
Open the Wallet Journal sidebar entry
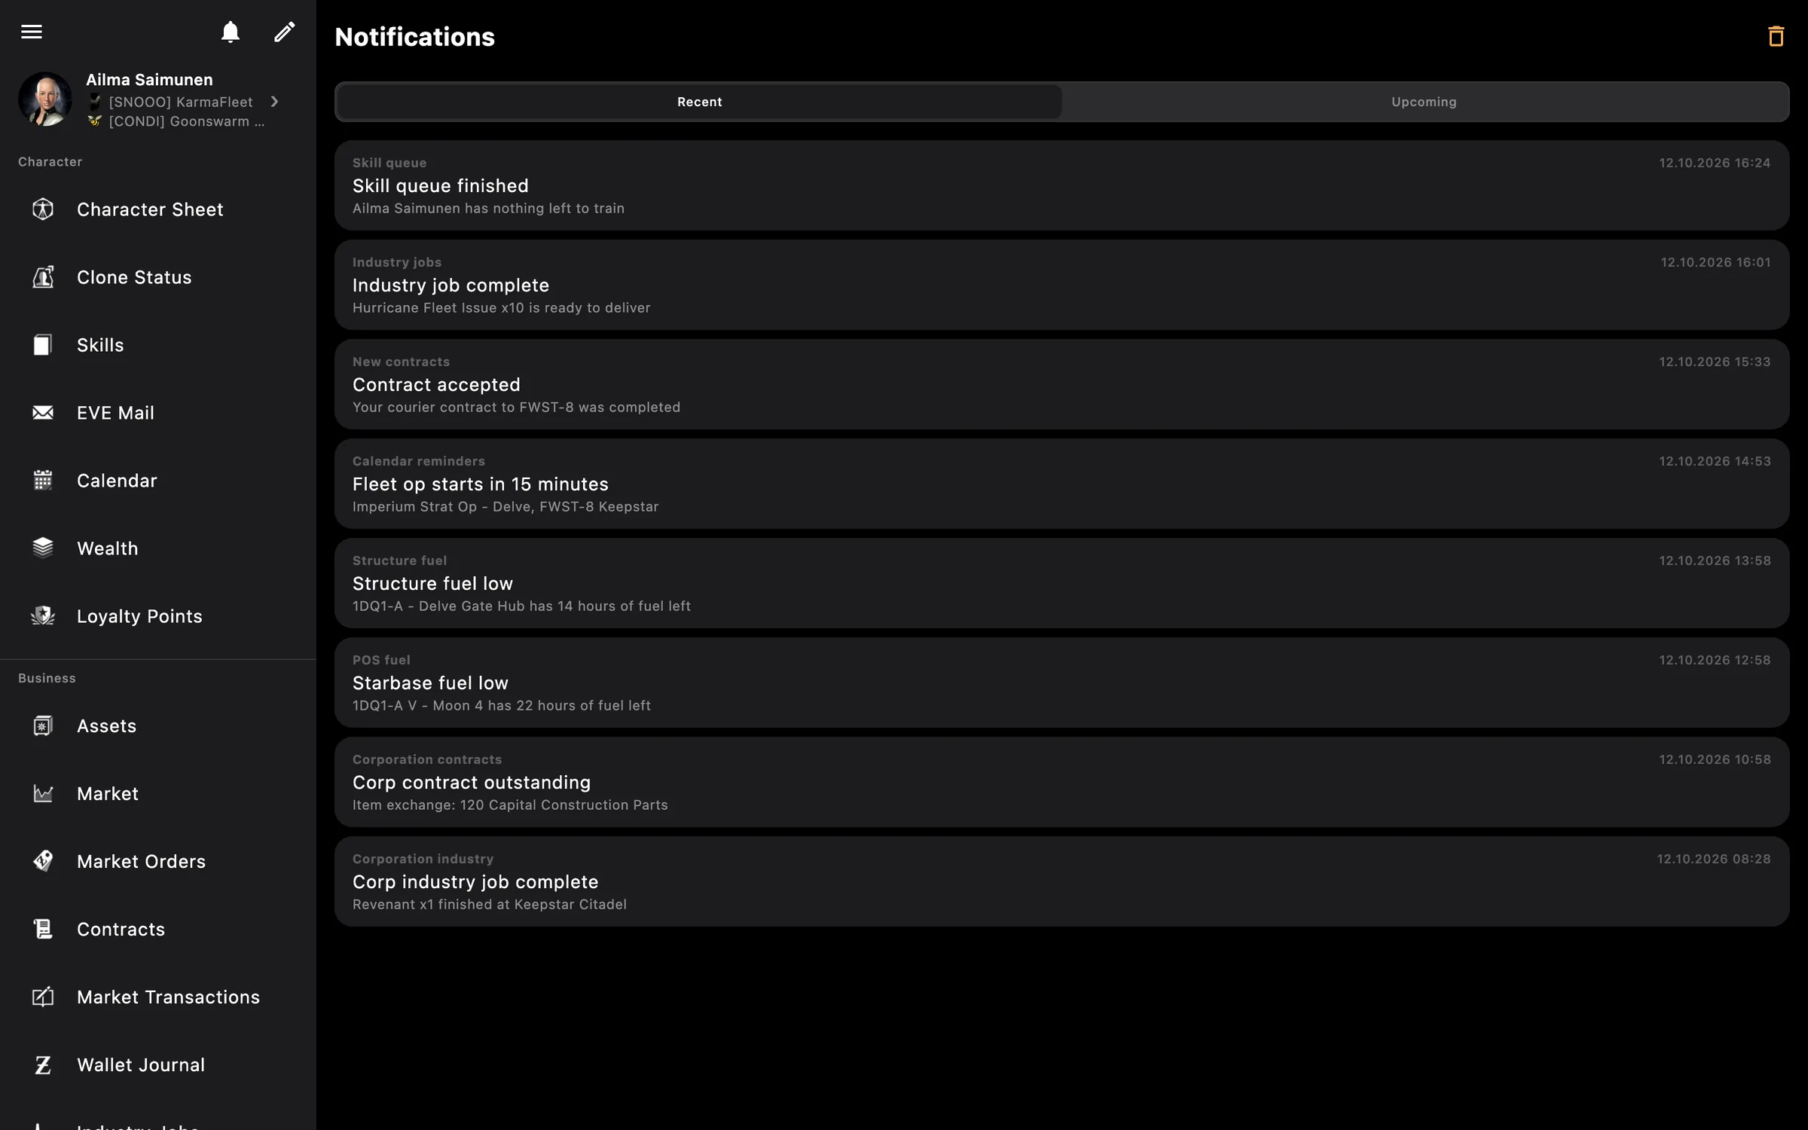pos(158,1064)
